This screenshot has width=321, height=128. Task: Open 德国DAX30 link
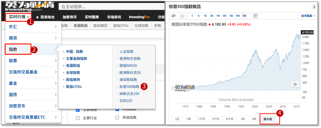(x=128, y=65)
